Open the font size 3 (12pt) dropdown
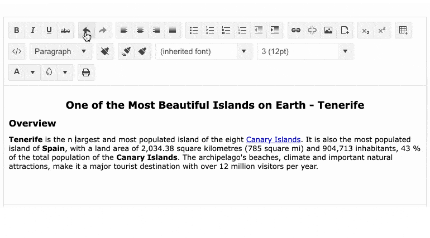Viewport: 430px width, 238px height. click(305, 51)
